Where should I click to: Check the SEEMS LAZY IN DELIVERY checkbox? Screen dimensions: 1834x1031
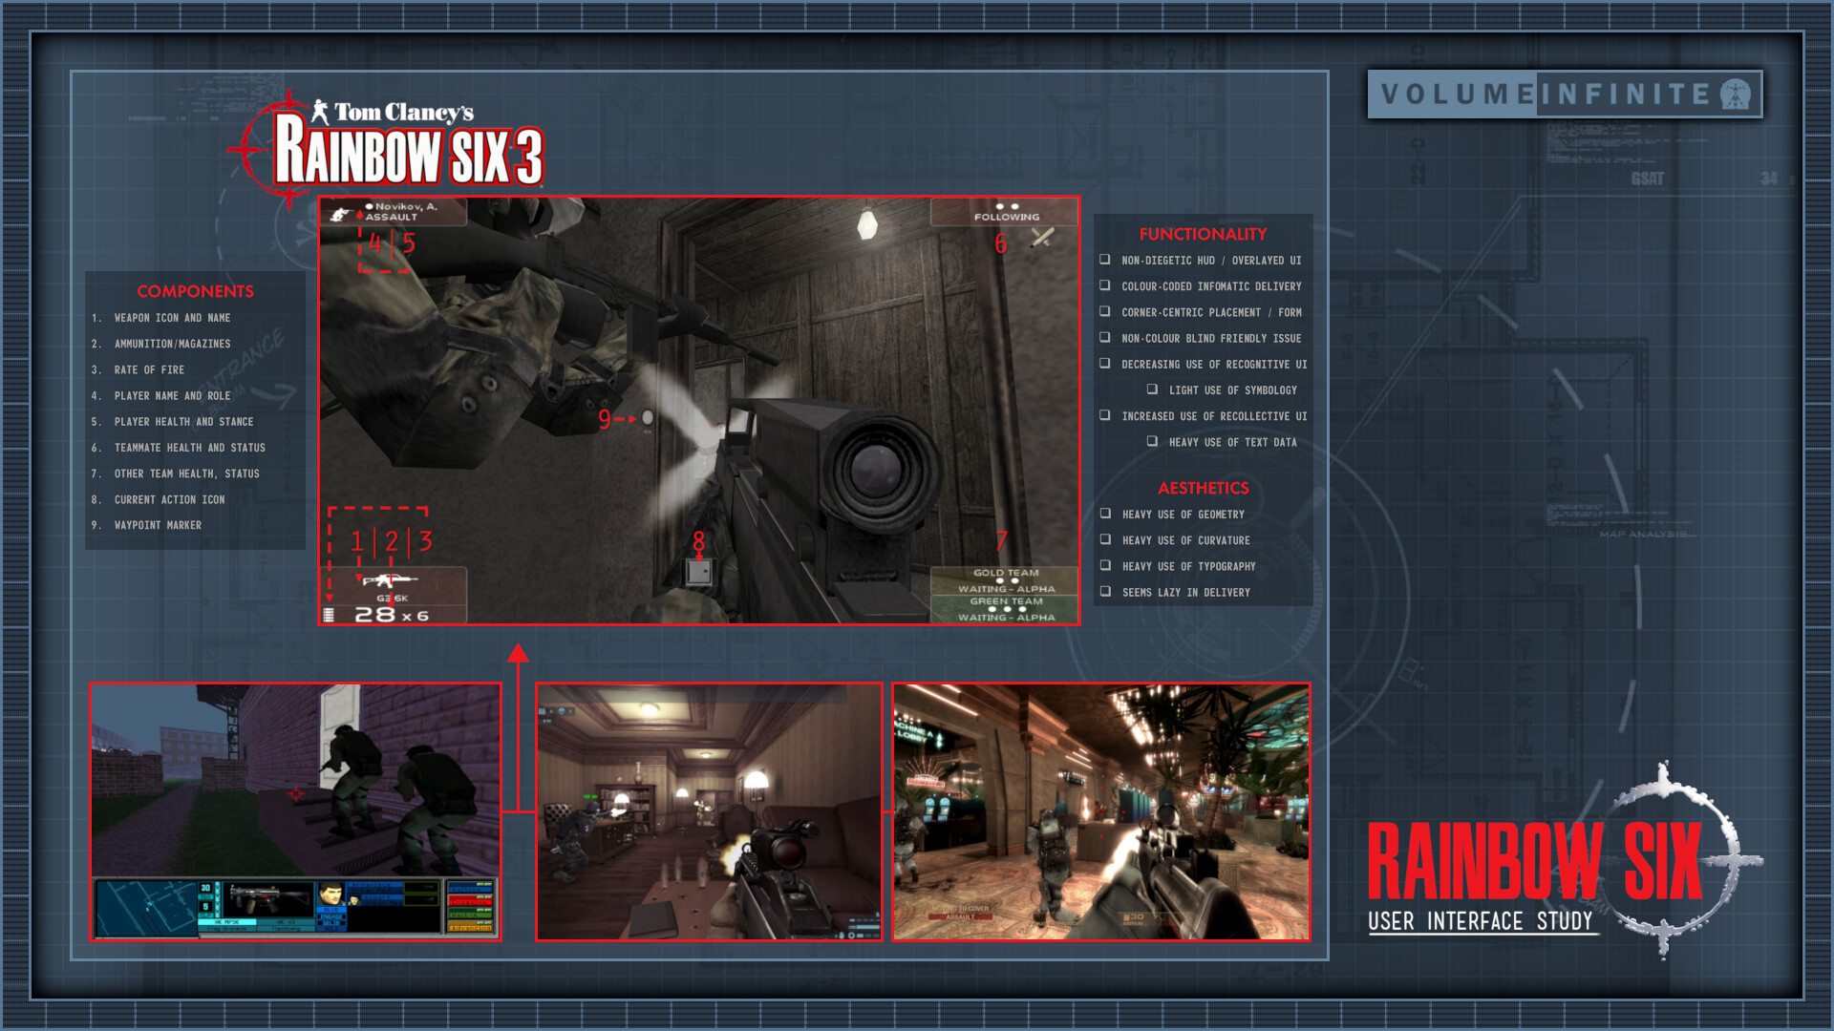1106,592
